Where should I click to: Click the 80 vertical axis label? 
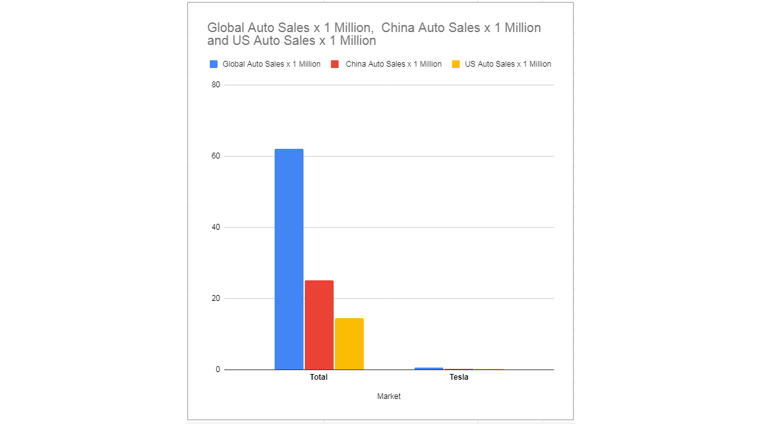tap(216, 85)
